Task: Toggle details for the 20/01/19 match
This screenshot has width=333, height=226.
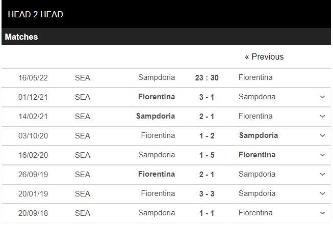Action: [322, 193]
